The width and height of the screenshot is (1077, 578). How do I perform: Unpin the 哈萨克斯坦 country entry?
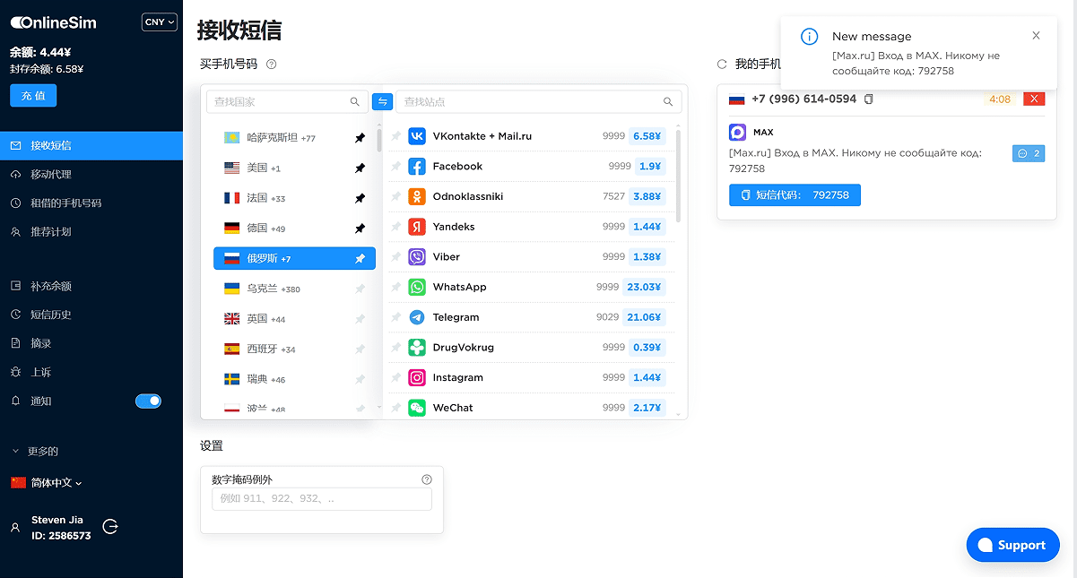(360, 138)
